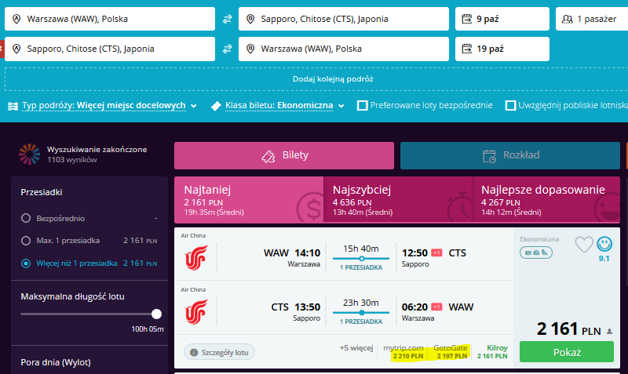Viewport: 628px width, 374px height.
Task: Select the Bezpośrednio radio option
Action: 26,219
